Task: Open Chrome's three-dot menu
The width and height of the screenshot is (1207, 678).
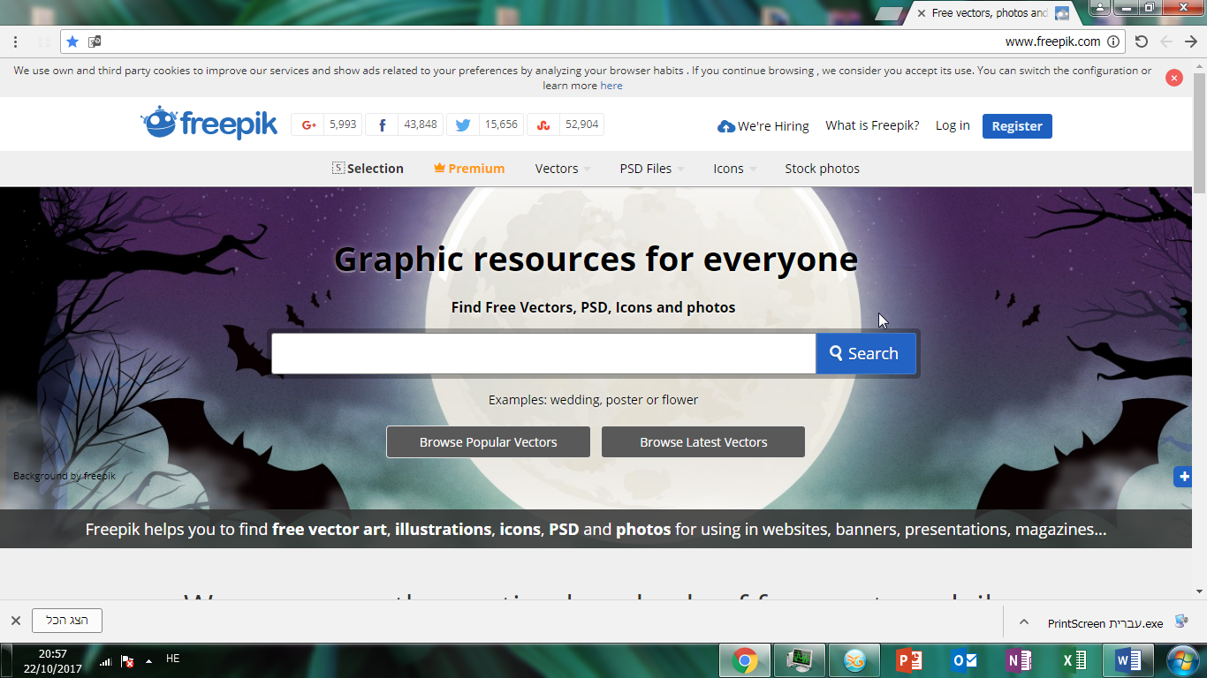Action: (15, 41)
